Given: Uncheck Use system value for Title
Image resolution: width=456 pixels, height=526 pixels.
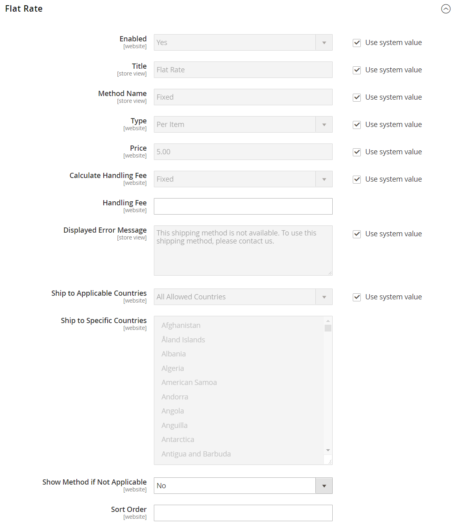Looking at the screenshot, I should pos(357,70).
